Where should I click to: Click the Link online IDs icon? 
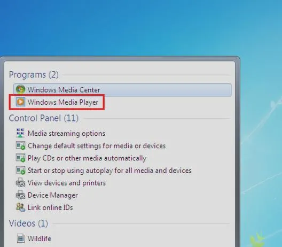point(20,207)
